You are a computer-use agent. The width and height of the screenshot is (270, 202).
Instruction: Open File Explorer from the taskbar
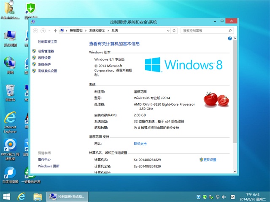coord(37,197)
